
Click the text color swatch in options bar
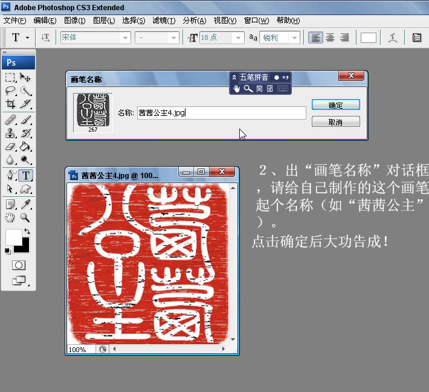[368, 37]
